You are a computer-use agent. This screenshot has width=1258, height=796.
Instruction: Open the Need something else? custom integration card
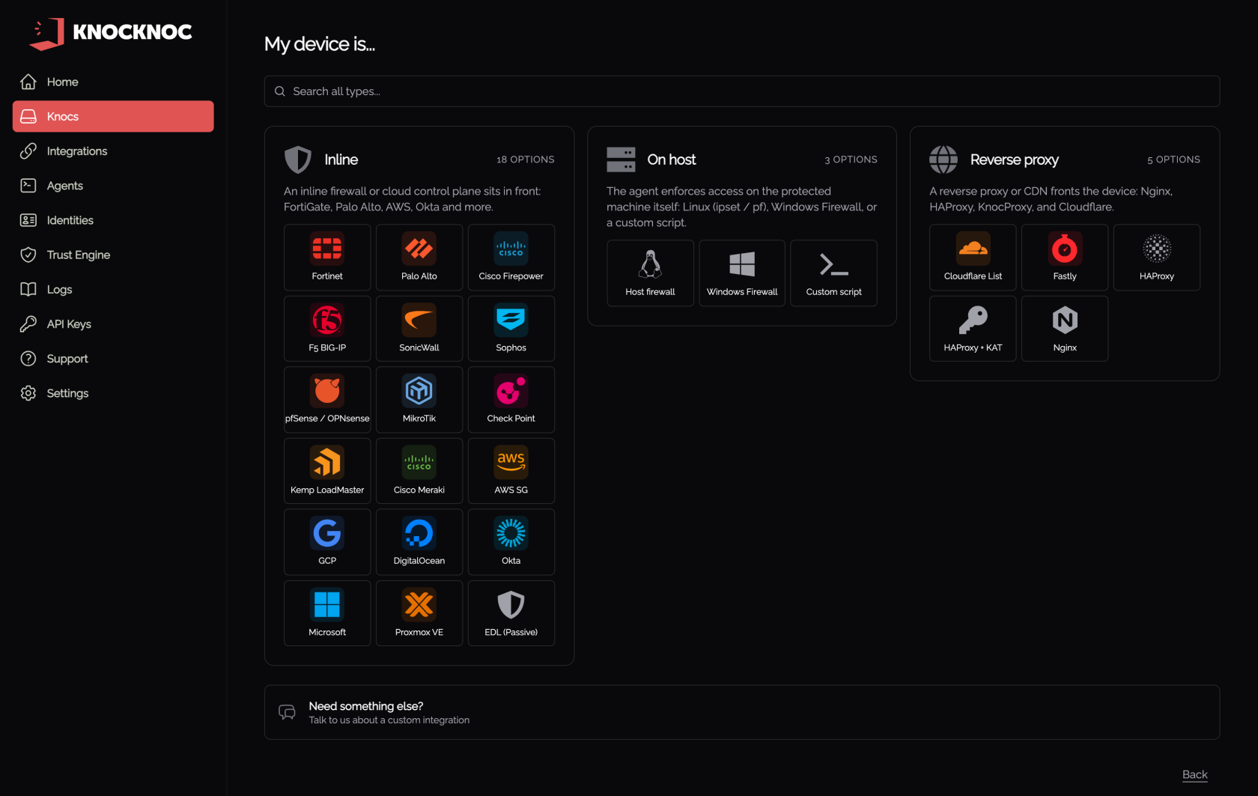742,712
